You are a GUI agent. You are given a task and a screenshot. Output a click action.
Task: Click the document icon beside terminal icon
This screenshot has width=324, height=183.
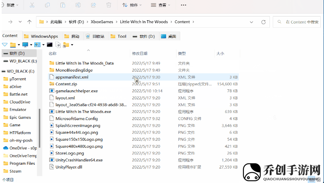pos(59,45)
